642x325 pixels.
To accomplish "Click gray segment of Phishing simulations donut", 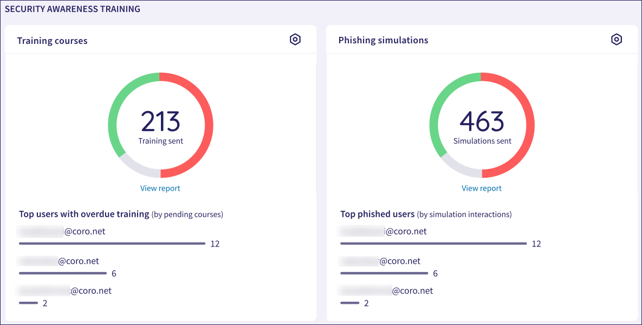I will (457, 167).
